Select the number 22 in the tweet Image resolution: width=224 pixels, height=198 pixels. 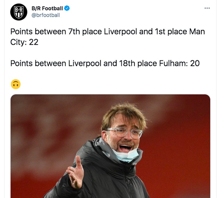coord(34,40)
